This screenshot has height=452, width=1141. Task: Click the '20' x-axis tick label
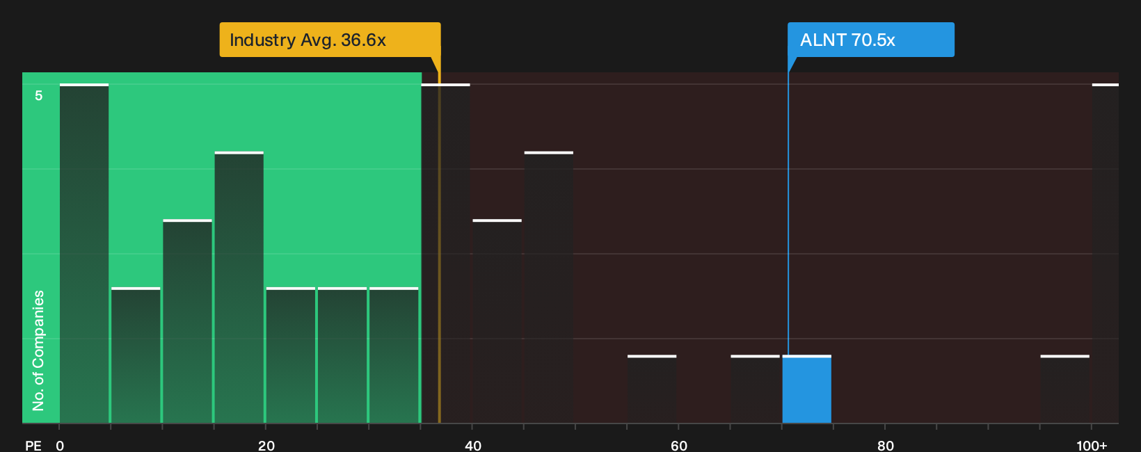(x=266, y=446)
